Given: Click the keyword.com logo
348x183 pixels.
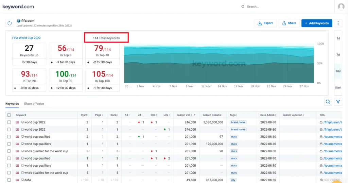Looking at the screenshot, I should click(18, 6).
